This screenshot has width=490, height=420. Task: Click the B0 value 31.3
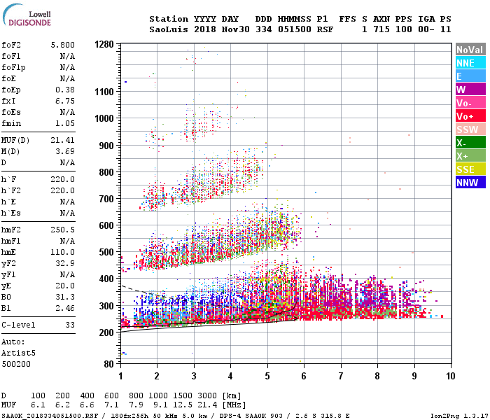tap(65, 297)
